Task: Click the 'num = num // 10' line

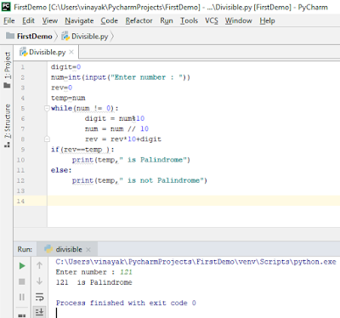Action: pos(116,129)
